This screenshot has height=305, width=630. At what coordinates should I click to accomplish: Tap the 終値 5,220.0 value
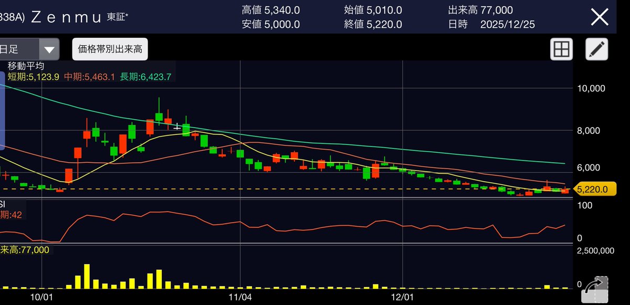pos(373,24)
